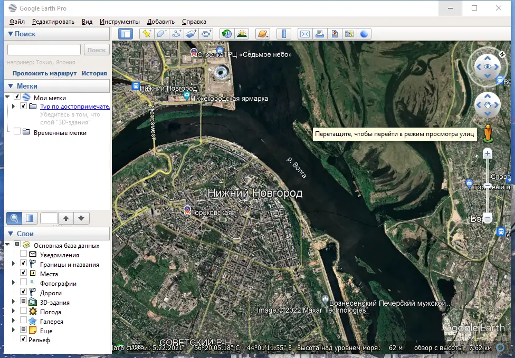
Task: Collapse the Слои panel
Action: tap(11, 234)
